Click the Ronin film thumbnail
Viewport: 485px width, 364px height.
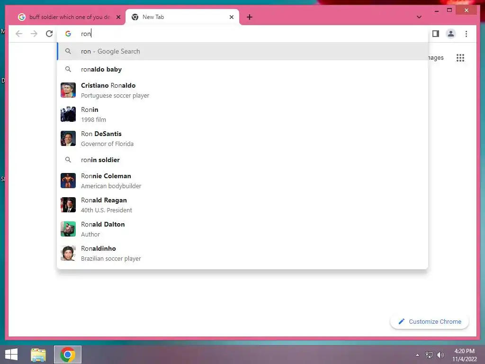click(x=68, y=114)
